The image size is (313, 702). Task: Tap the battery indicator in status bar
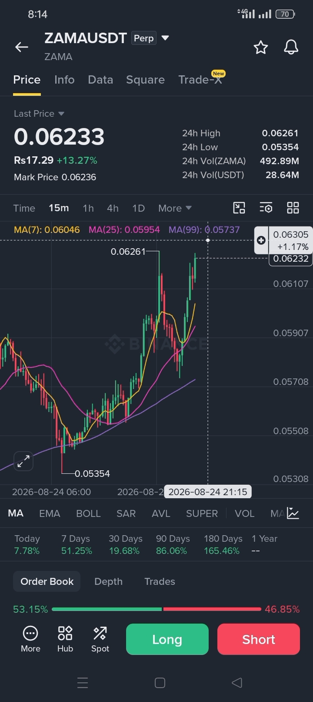pos(286,14)
